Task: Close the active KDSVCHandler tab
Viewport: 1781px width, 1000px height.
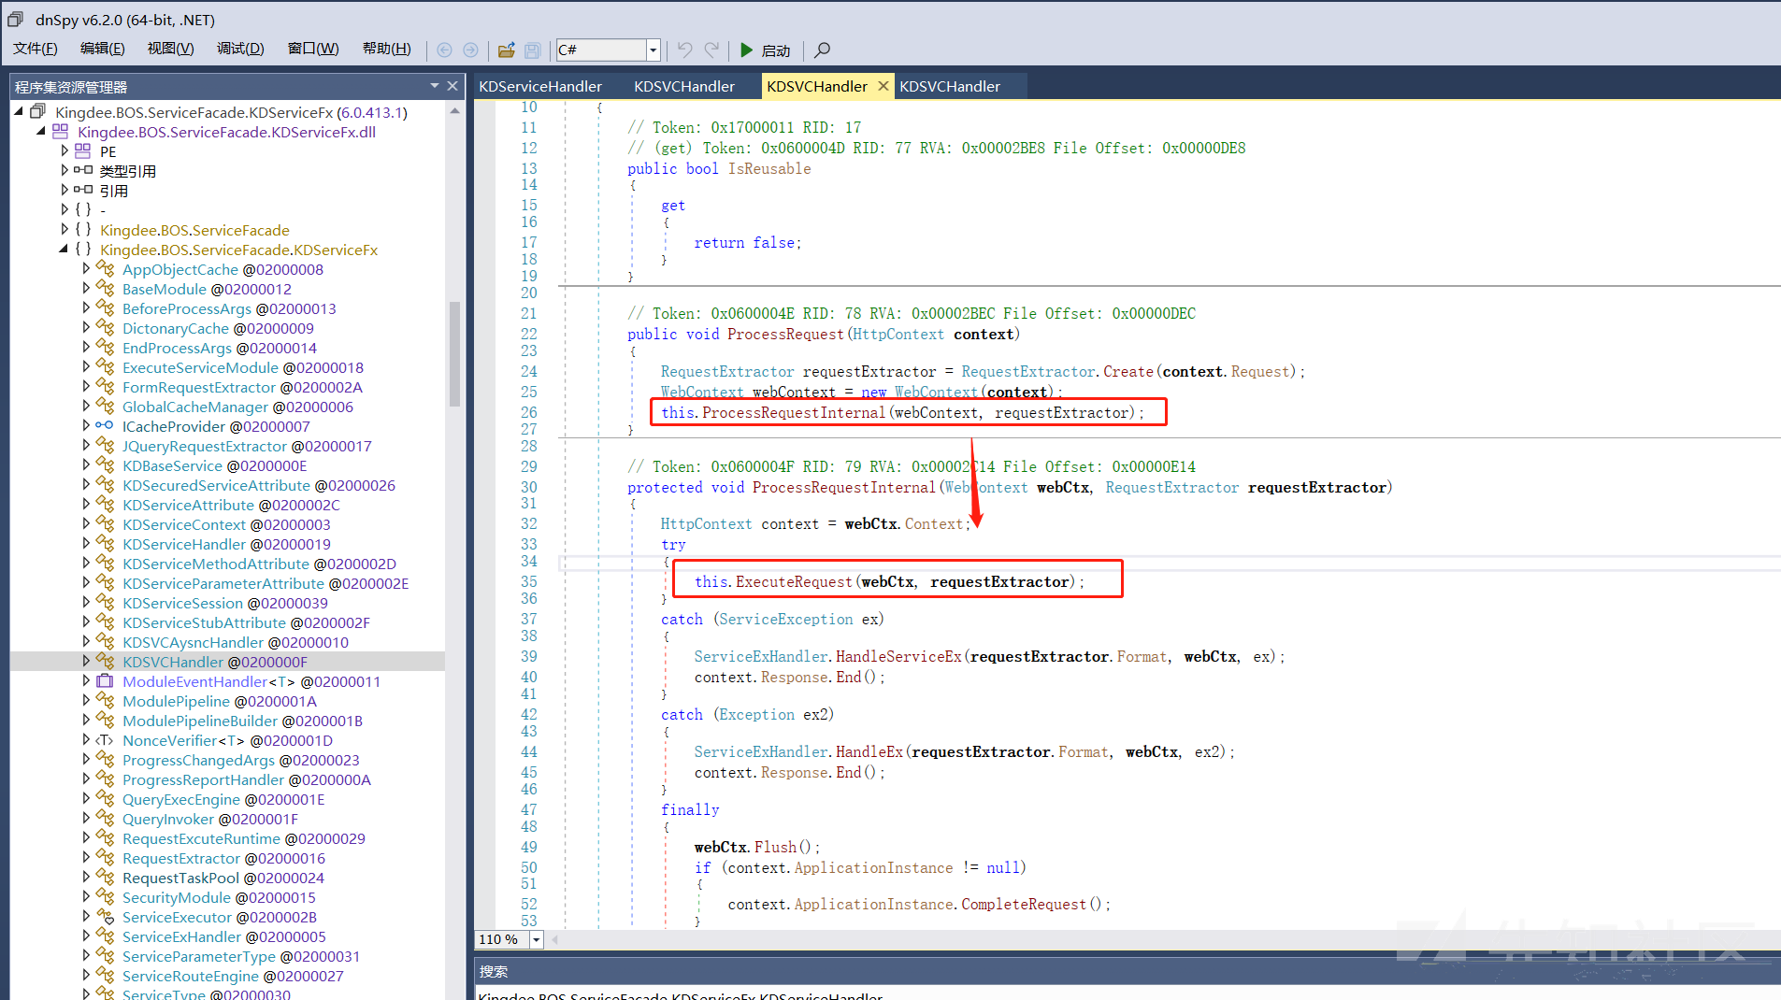Action: tap(883, 86)
